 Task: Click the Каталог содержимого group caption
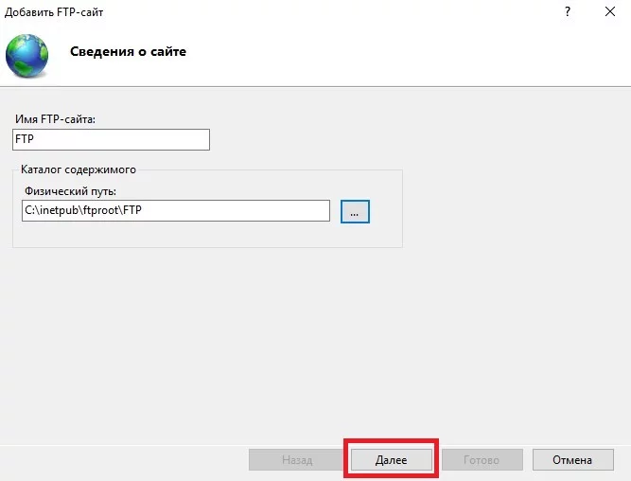79,169
